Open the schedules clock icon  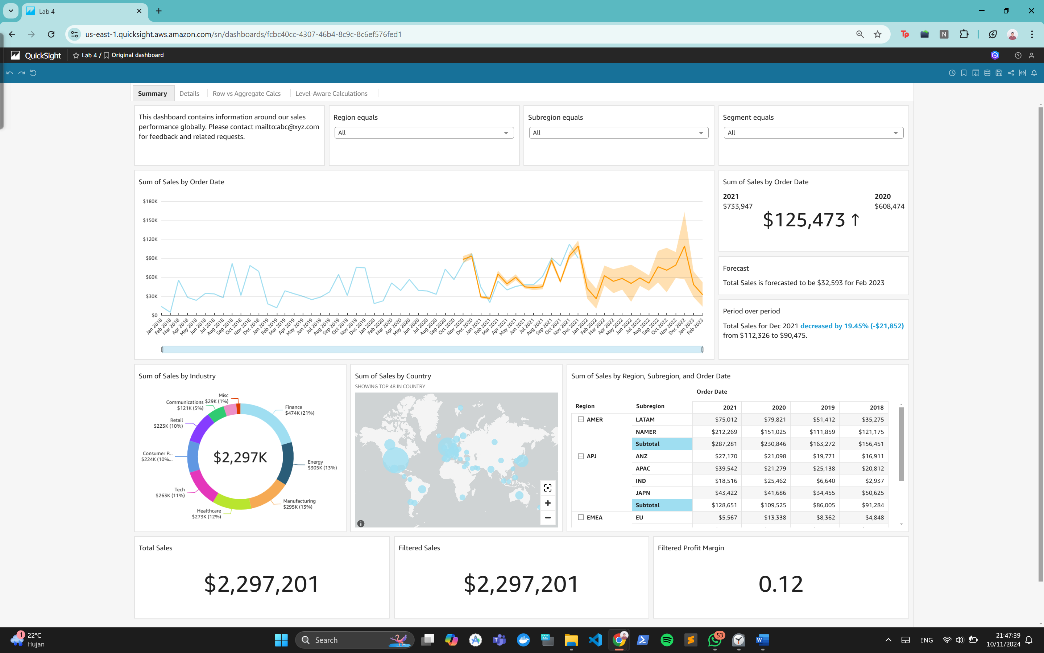click(x=952, y=73)
